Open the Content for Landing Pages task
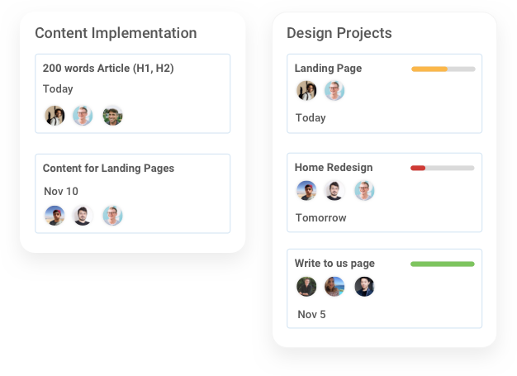 108,169
